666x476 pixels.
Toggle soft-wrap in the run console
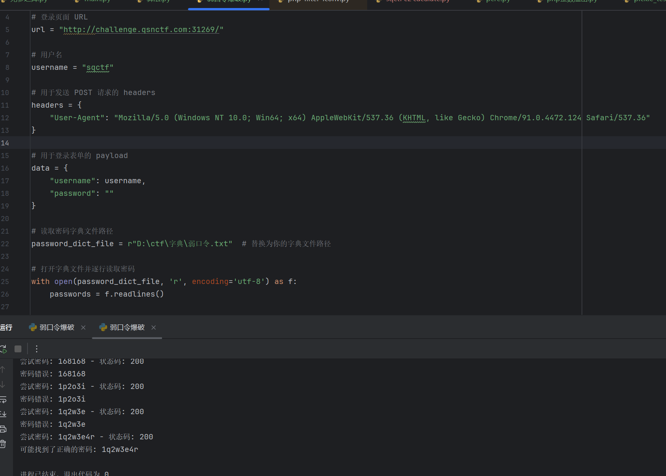3,399
